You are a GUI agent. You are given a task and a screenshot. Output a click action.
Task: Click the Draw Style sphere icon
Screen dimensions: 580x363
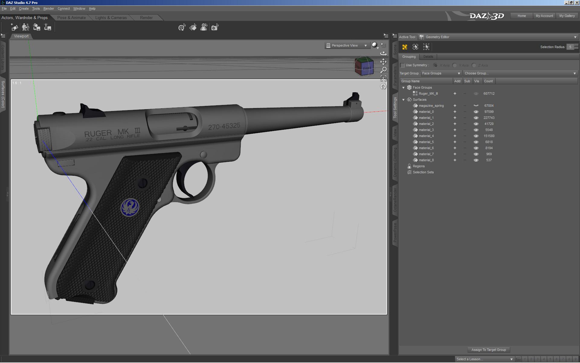375,45
